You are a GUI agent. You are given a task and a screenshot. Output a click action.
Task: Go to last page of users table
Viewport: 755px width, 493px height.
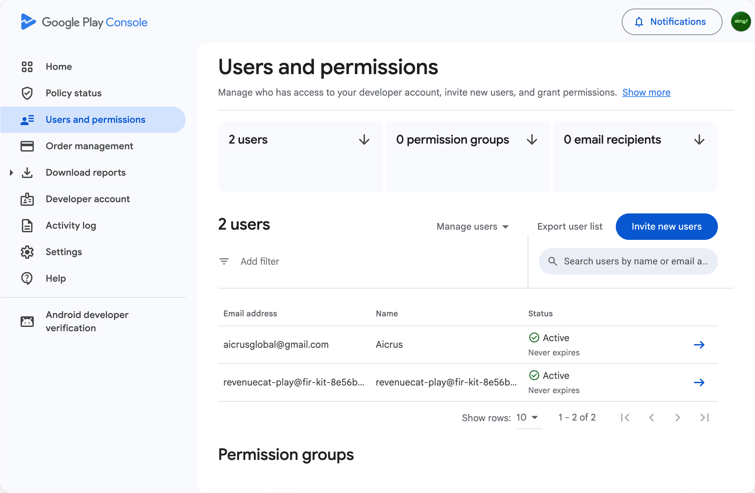pyautogui.click(x=705, y=418)
